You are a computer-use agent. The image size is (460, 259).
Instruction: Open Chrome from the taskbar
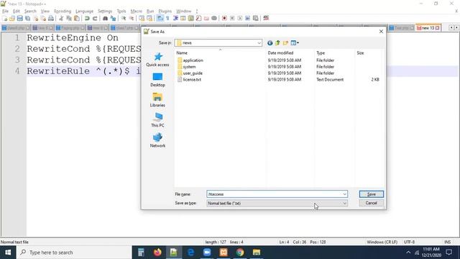point(240,253)
